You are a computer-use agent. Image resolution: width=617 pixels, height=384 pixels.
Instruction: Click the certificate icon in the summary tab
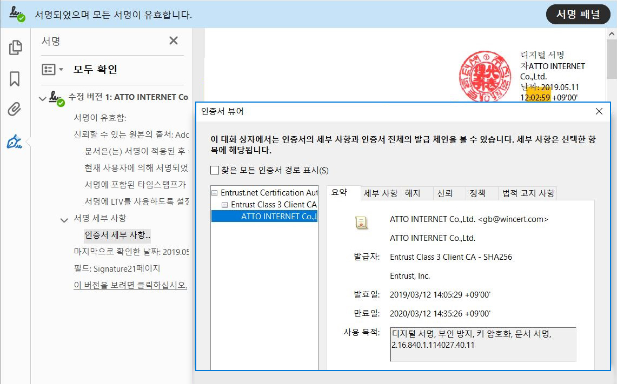pos(361,223)
